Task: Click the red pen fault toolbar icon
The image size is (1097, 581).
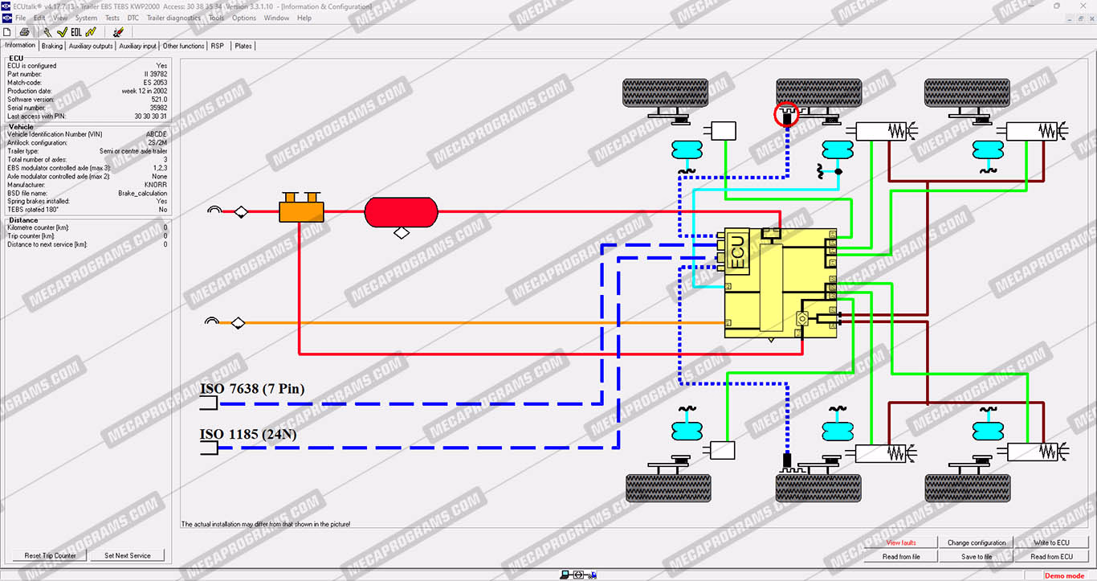Action: click(x=118, y=32)
